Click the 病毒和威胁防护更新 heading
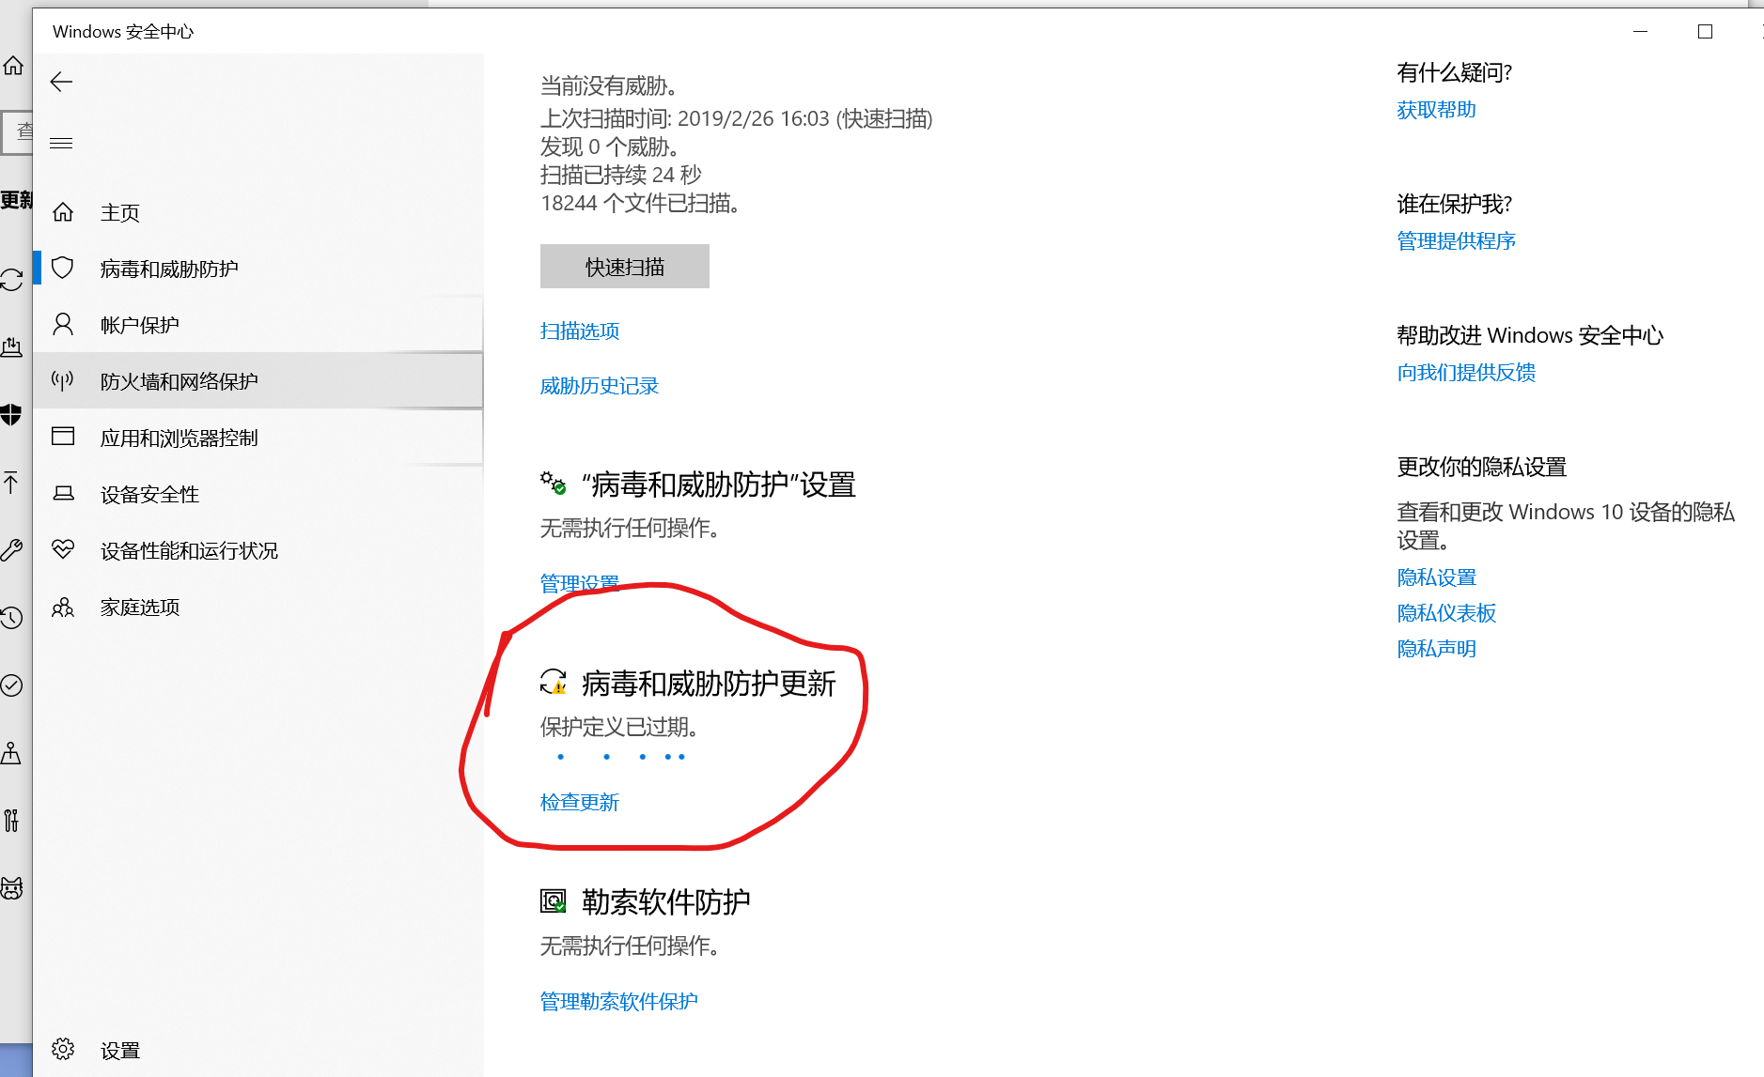Screen dimensions: 1764x1077 [710, 683]
